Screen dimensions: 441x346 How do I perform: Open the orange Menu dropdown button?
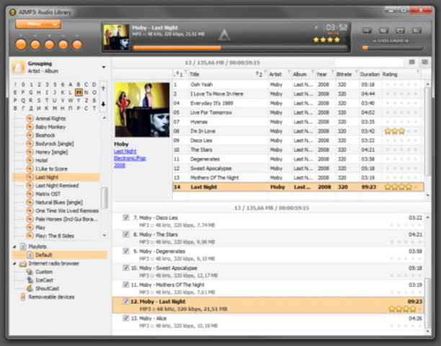pos(38,25)
